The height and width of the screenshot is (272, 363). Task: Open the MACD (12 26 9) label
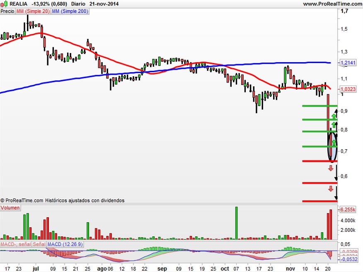coord(65,244)
